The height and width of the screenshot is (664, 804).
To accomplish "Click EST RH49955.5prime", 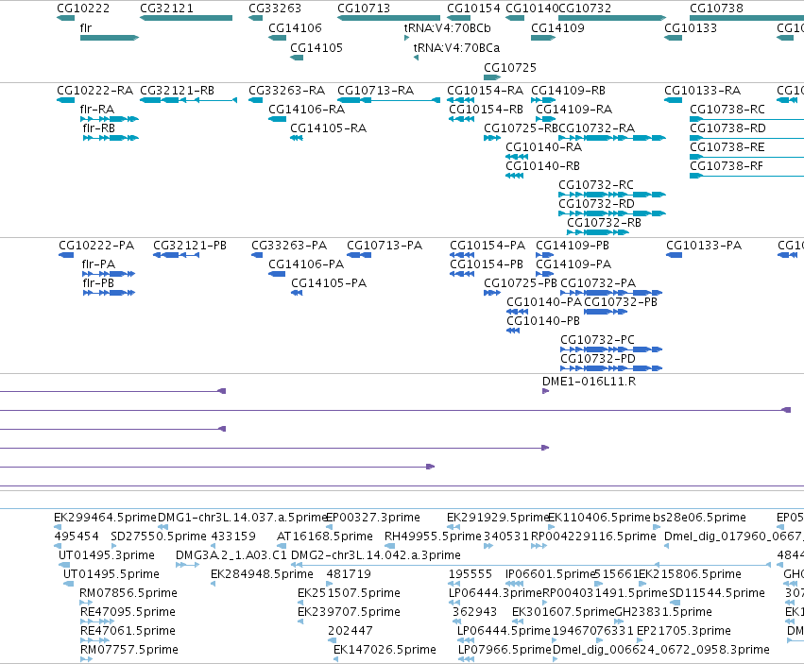I will [434, 536].
